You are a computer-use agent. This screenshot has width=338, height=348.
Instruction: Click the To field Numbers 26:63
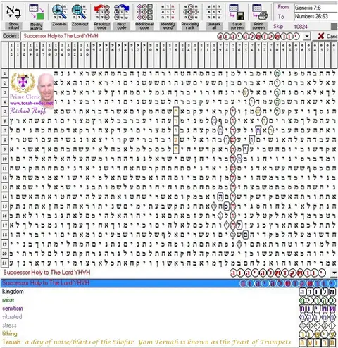(316, 16)
